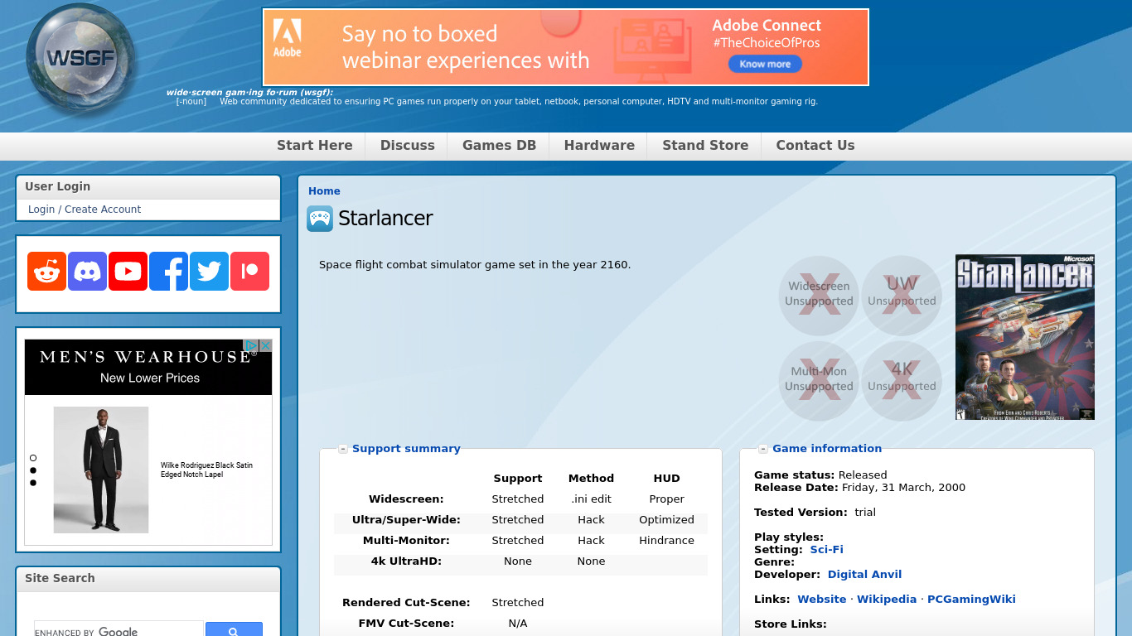The image size is (1132, 636).
Task: Open the Facebook social icon
Action: [168, 272]
